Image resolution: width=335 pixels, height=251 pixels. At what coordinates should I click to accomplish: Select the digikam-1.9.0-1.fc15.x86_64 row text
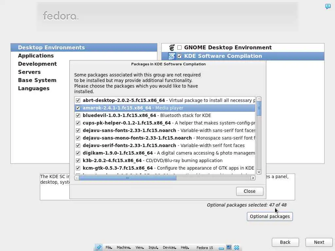[x=118, y=153]
